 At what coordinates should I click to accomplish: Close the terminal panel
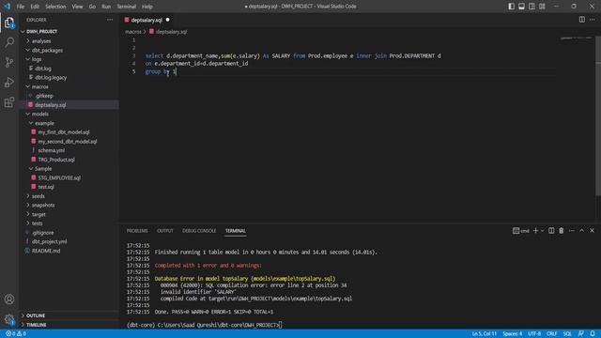[592, 231]
